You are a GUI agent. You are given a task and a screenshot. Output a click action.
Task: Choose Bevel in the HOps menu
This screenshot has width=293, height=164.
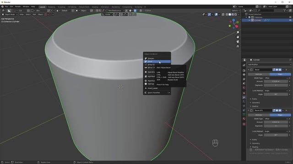tap(157, 61)
